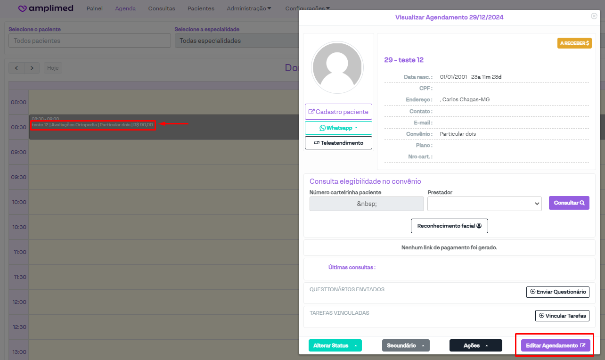Expand the Secundário menu

(x=406, y=345)
